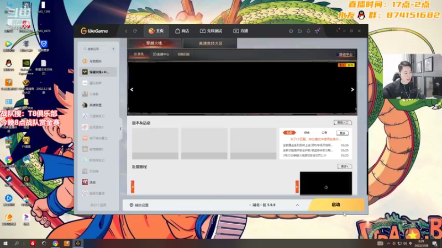Show next banner slide with right arrow
This screenshot has height=248, width=442.
(x=352, y=89)
